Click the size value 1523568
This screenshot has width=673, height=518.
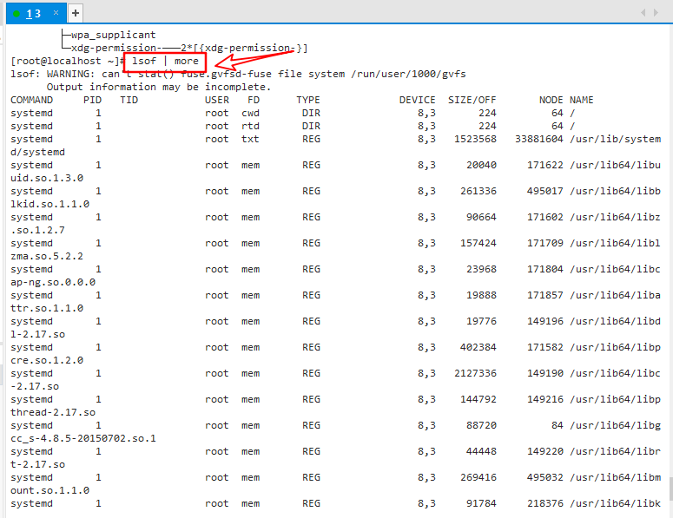[475, 139]
